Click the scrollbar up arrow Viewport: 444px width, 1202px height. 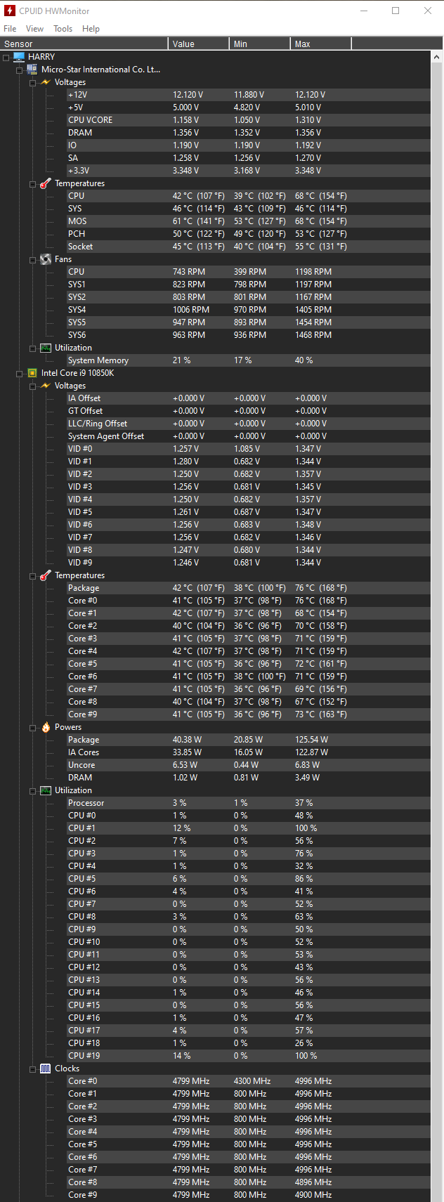437,56
